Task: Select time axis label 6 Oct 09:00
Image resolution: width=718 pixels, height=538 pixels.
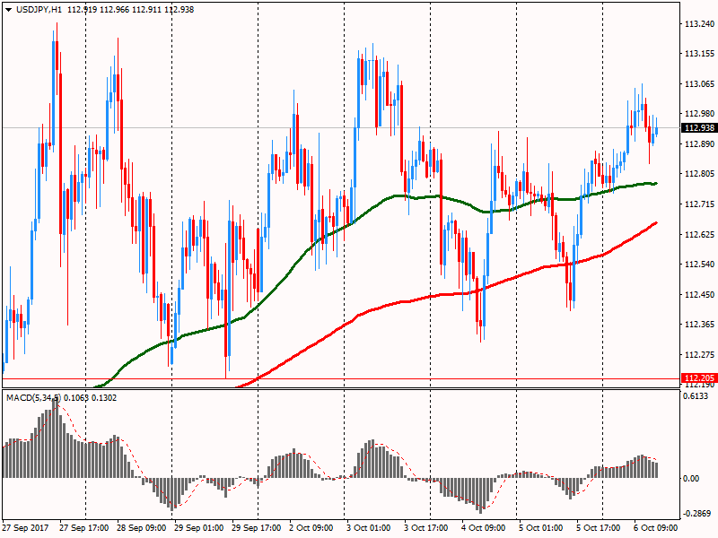Action: click(656, 528)
